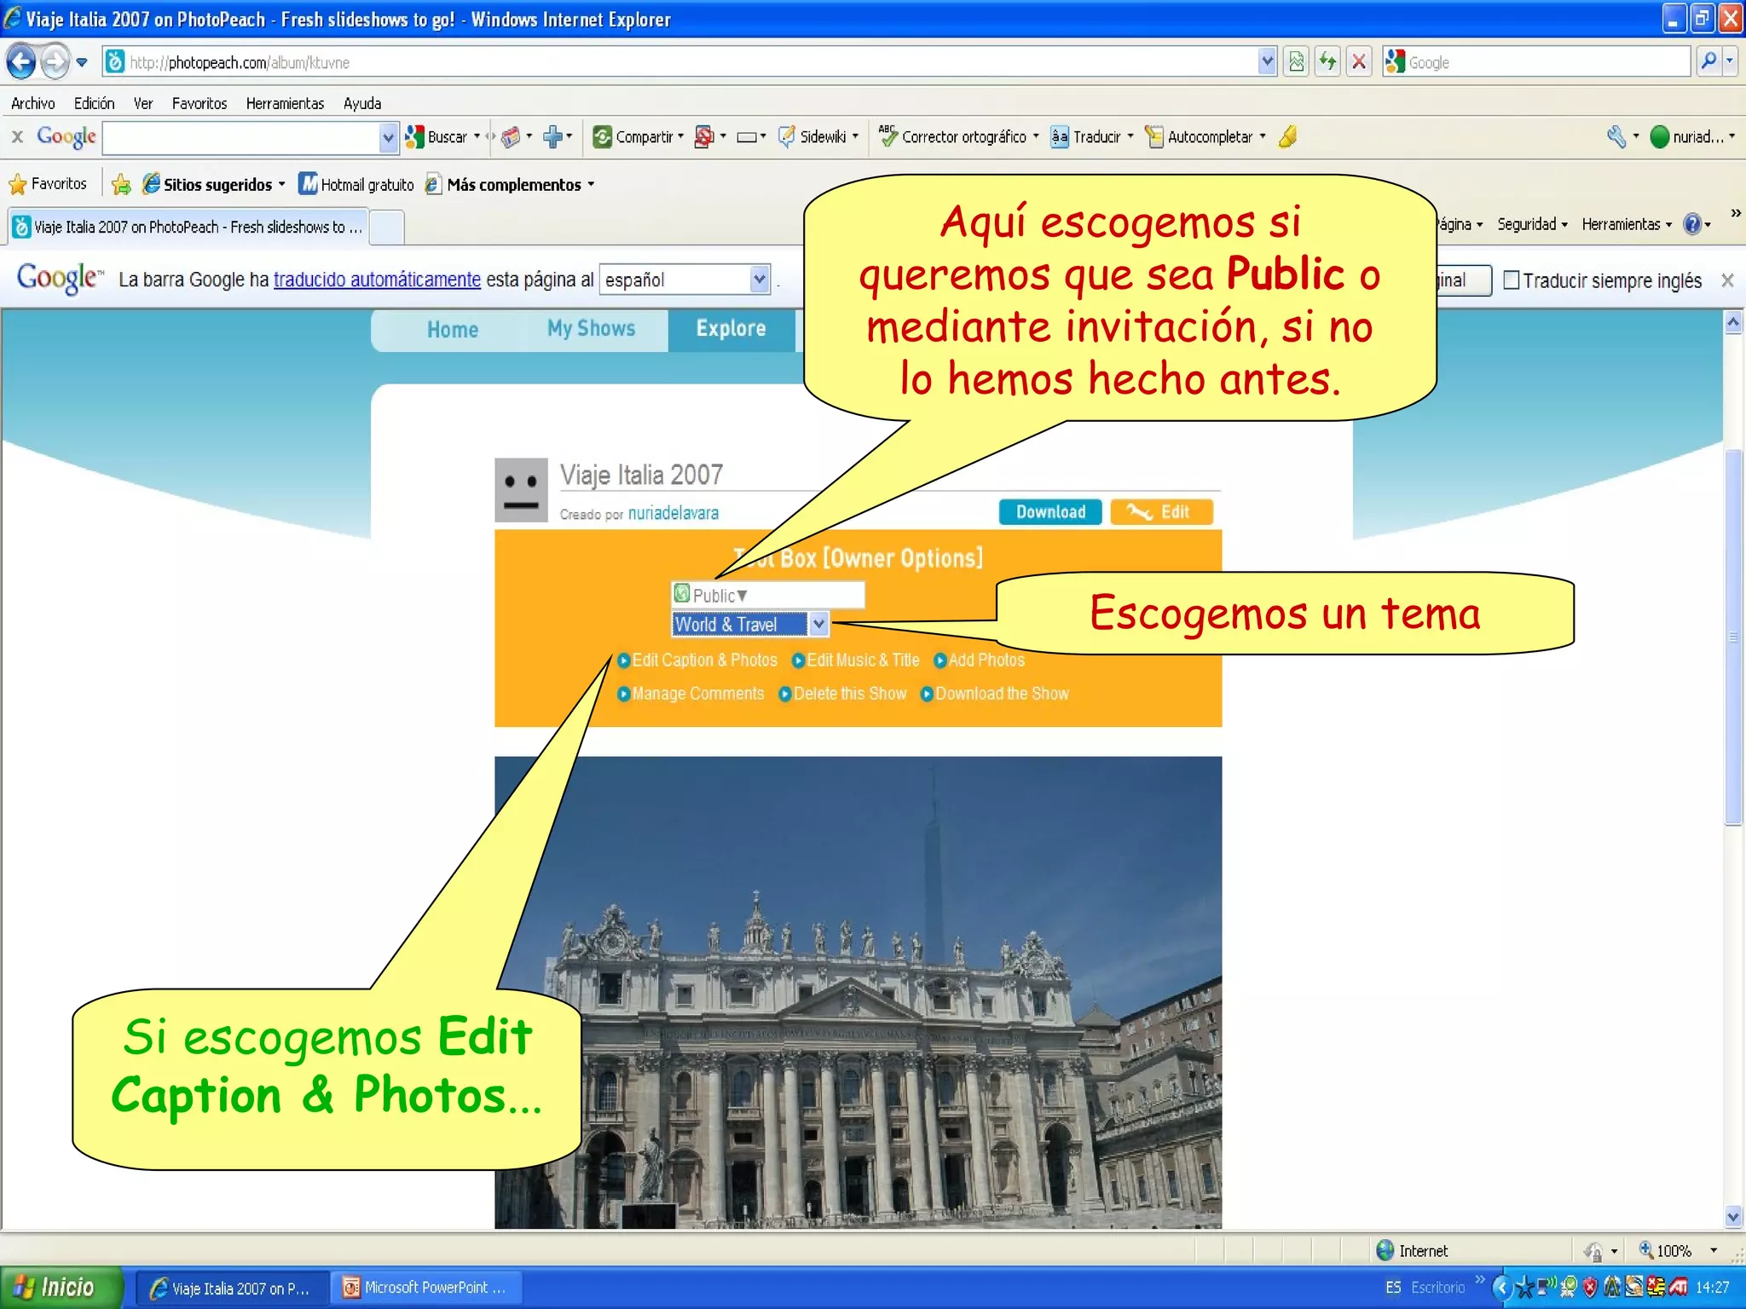Click the vertical scrollbar down arrow
1746x1309 pixels.
click(1732, 1216)
